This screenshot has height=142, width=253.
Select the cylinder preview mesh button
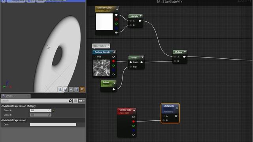[x=60, y=90]
